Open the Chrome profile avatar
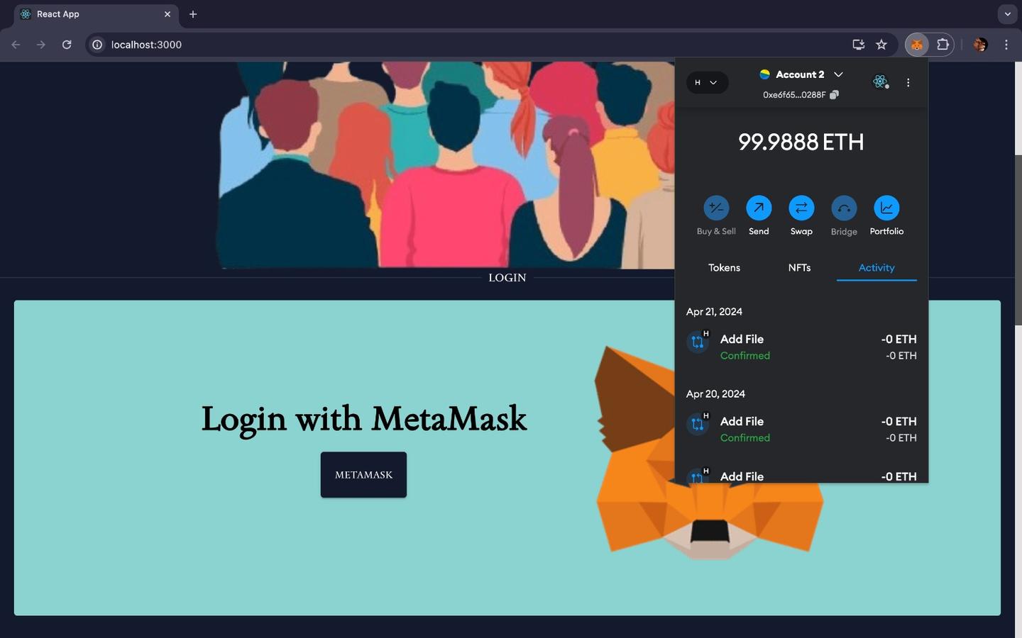Screen dimensions: 1022x638 pyautogui.click(x=980, y=45)
